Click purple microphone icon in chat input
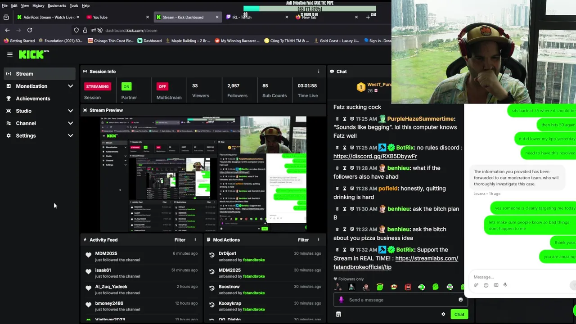The image size is (576, 324). 341,300
